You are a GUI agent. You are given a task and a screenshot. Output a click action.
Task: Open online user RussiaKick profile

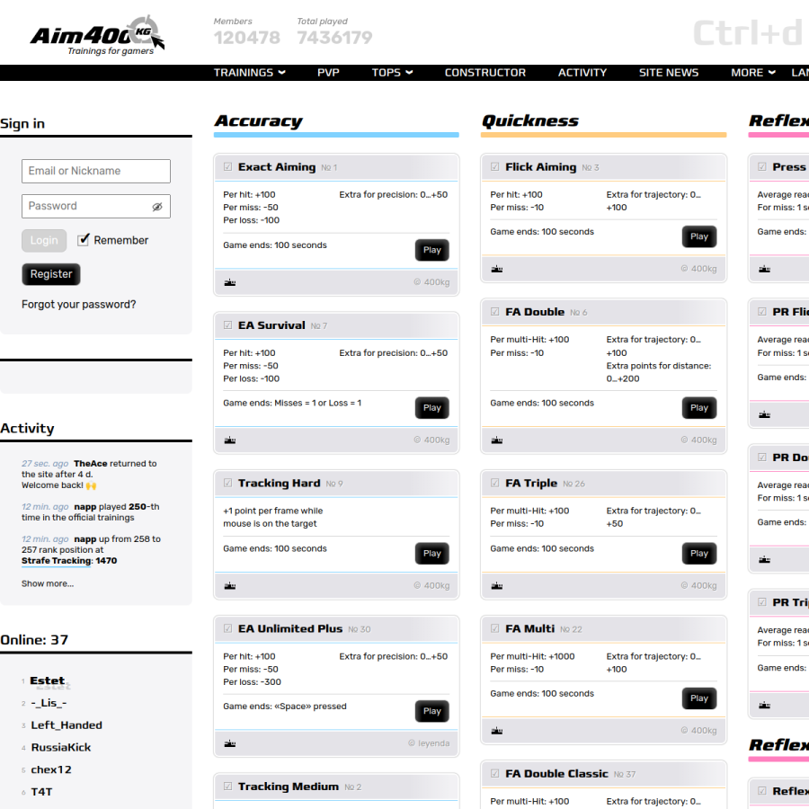tap(61, 748)
